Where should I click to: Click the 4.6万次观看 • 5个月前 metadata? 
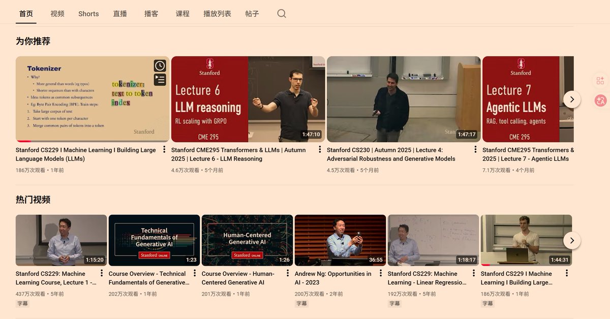coord(197,170)
